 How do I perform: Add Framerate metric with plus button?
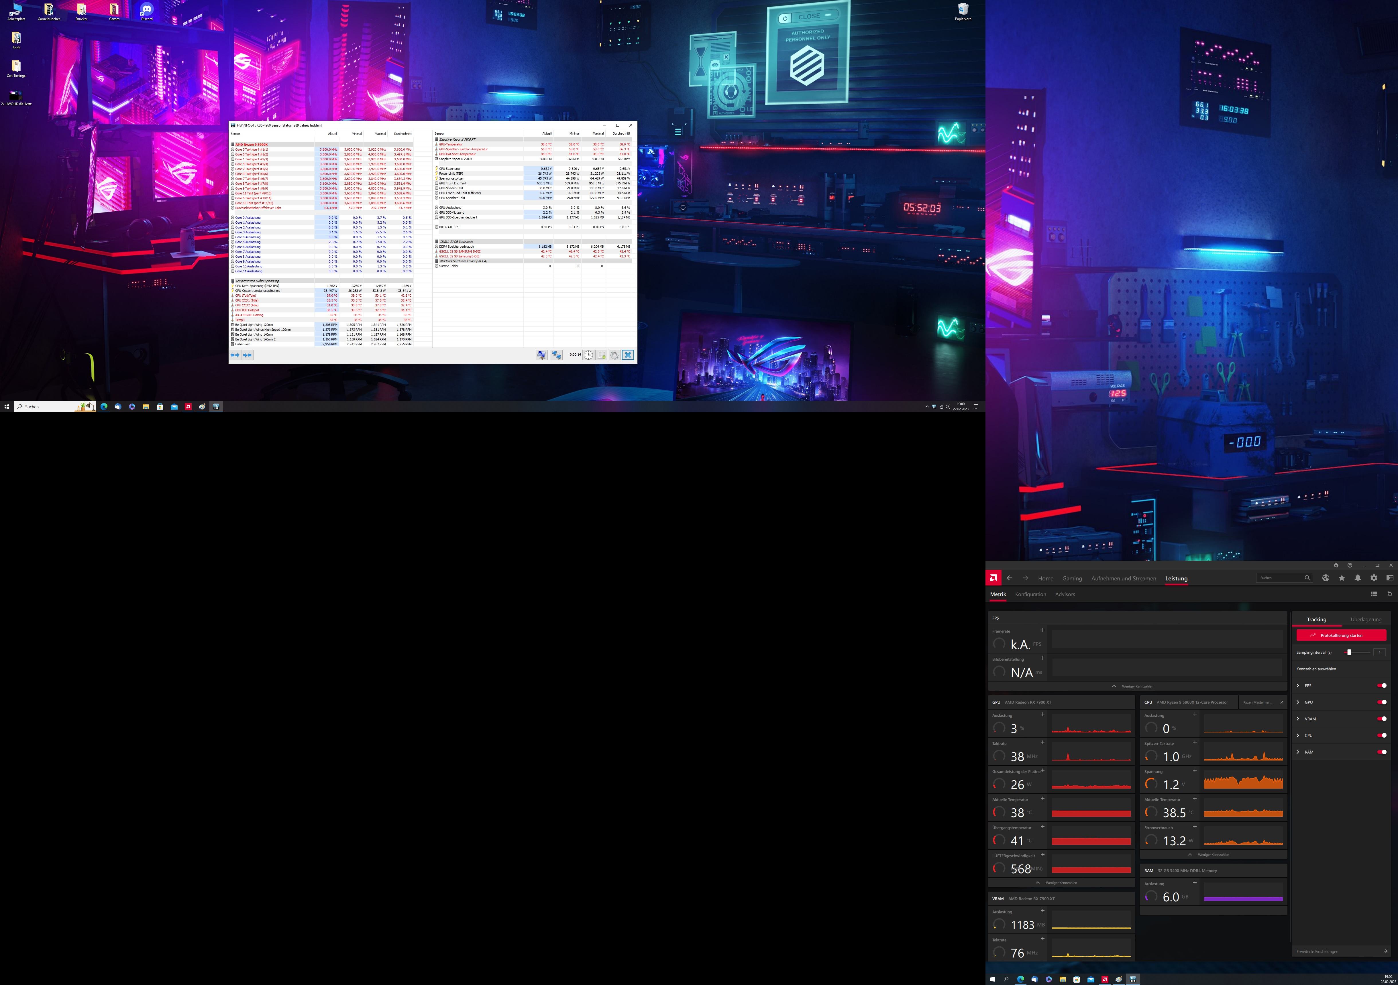point(1042,630)
